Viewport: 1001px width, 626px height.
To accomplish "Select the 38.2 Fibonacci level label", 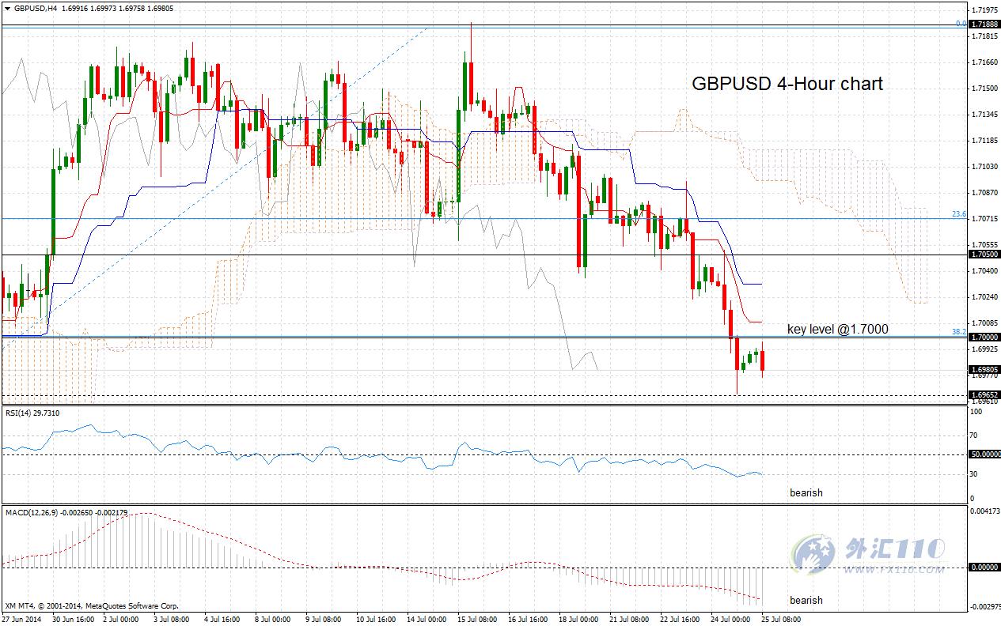I will tap(959, 332).
